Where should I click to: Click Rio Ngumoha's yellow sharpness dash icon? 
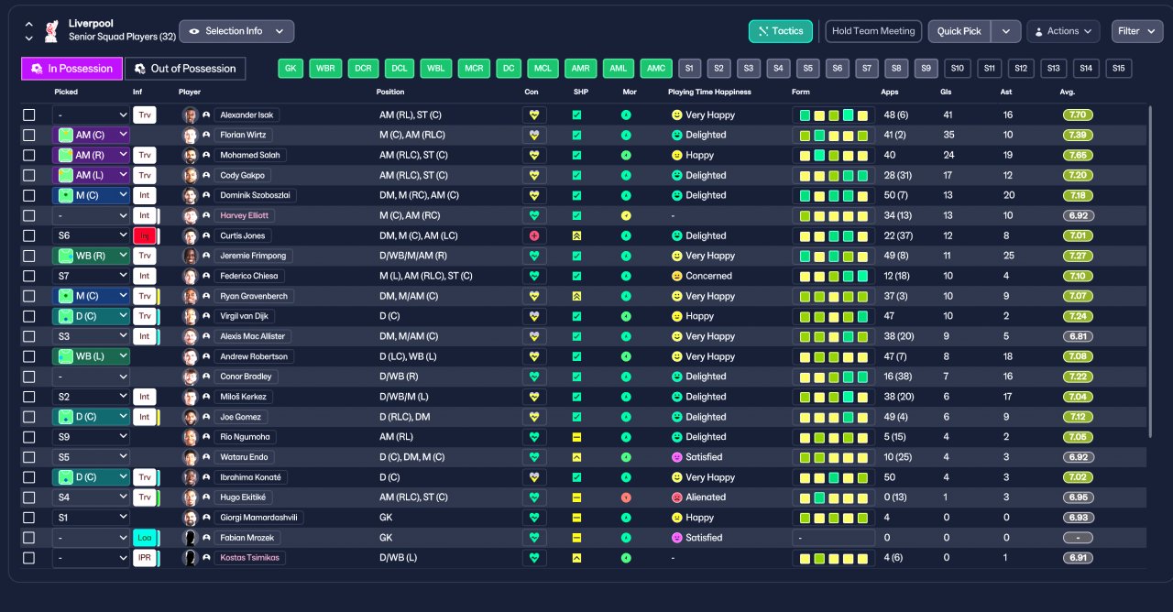tap(576, 437)
